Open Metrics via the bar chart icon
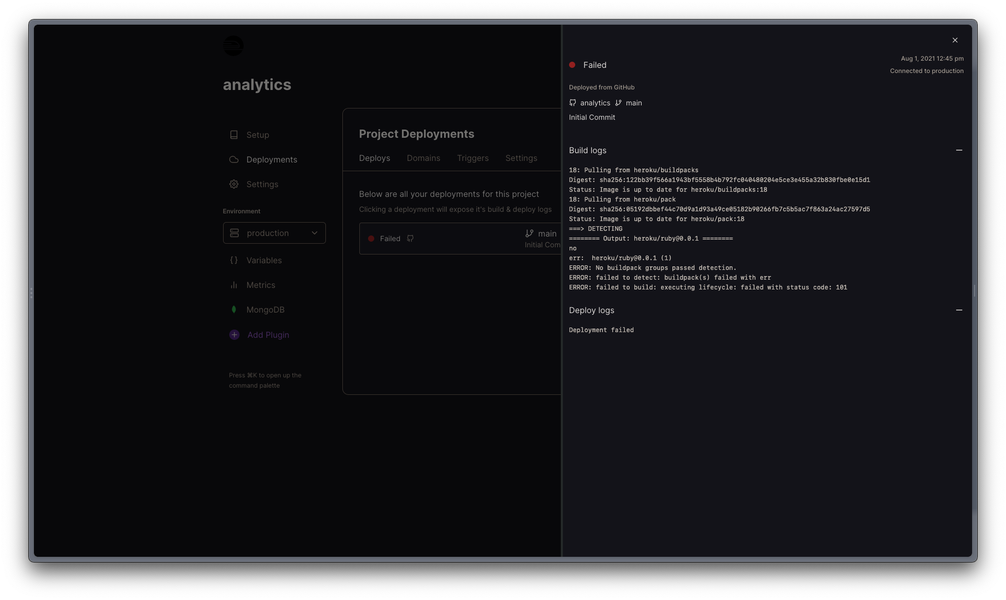Image resolution: width=1006 pixels, height=600 pixels. pos(234,285)
